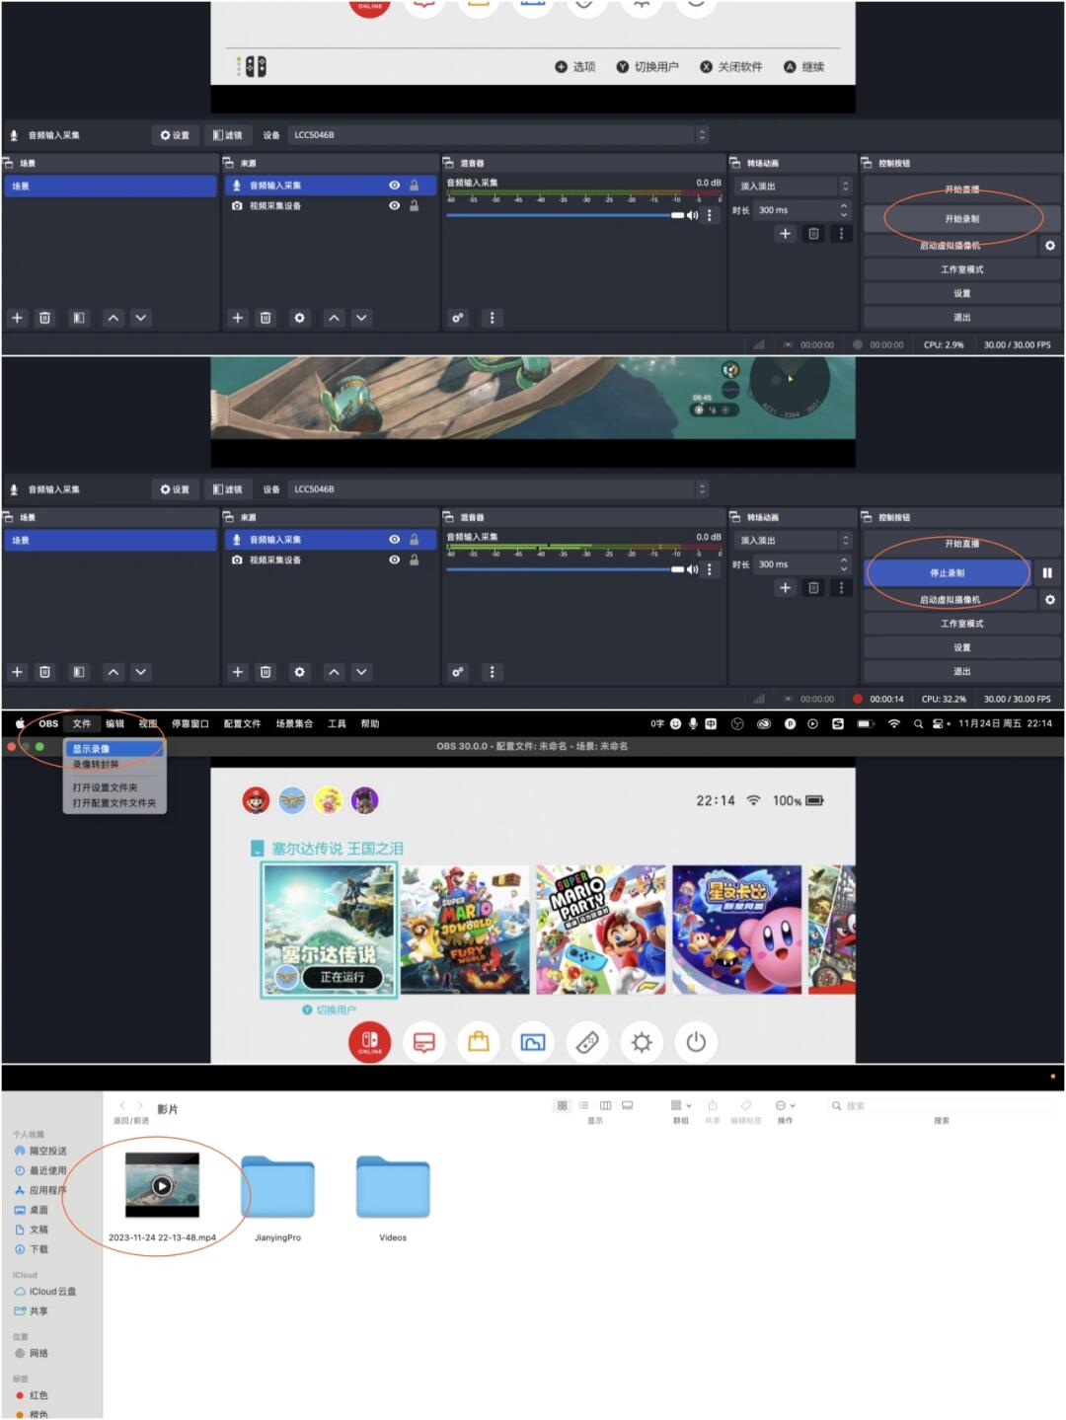Screen dimensions: 1066x1420
Task: Click the Creative Cloud menu bar icon
Action: point(764,723)
